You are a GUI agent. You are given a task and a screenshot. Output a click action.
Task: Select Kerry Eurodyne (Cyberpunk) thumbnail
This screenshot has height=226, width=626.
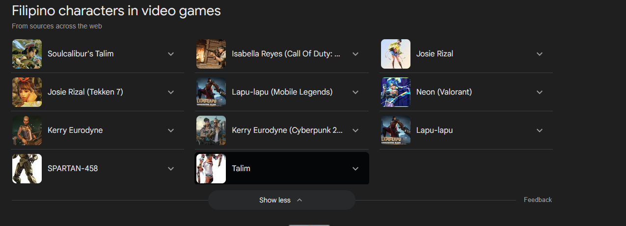pyautogui.click(x=211, y=130)
